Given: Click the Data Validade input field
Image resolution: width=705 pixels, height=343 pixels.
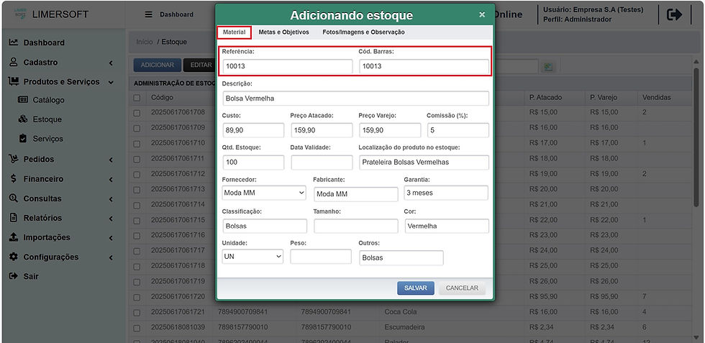Looking at the screenshot, I should 322,162.
